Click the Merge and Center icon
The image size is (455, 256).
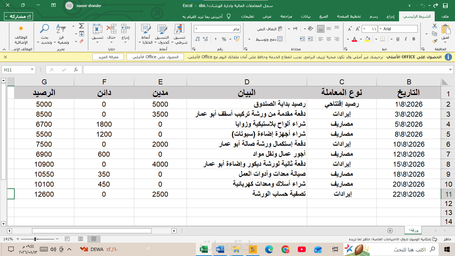tap(280, 39)
